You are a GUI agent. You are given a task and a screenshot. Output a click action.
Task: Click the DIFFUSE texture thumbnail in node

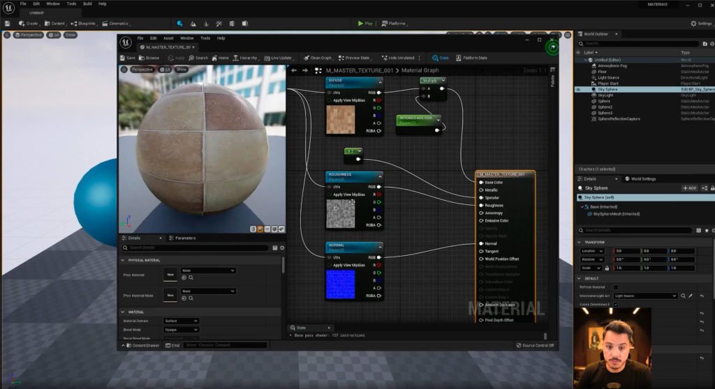pyautogui.click(x=341, y=120)
